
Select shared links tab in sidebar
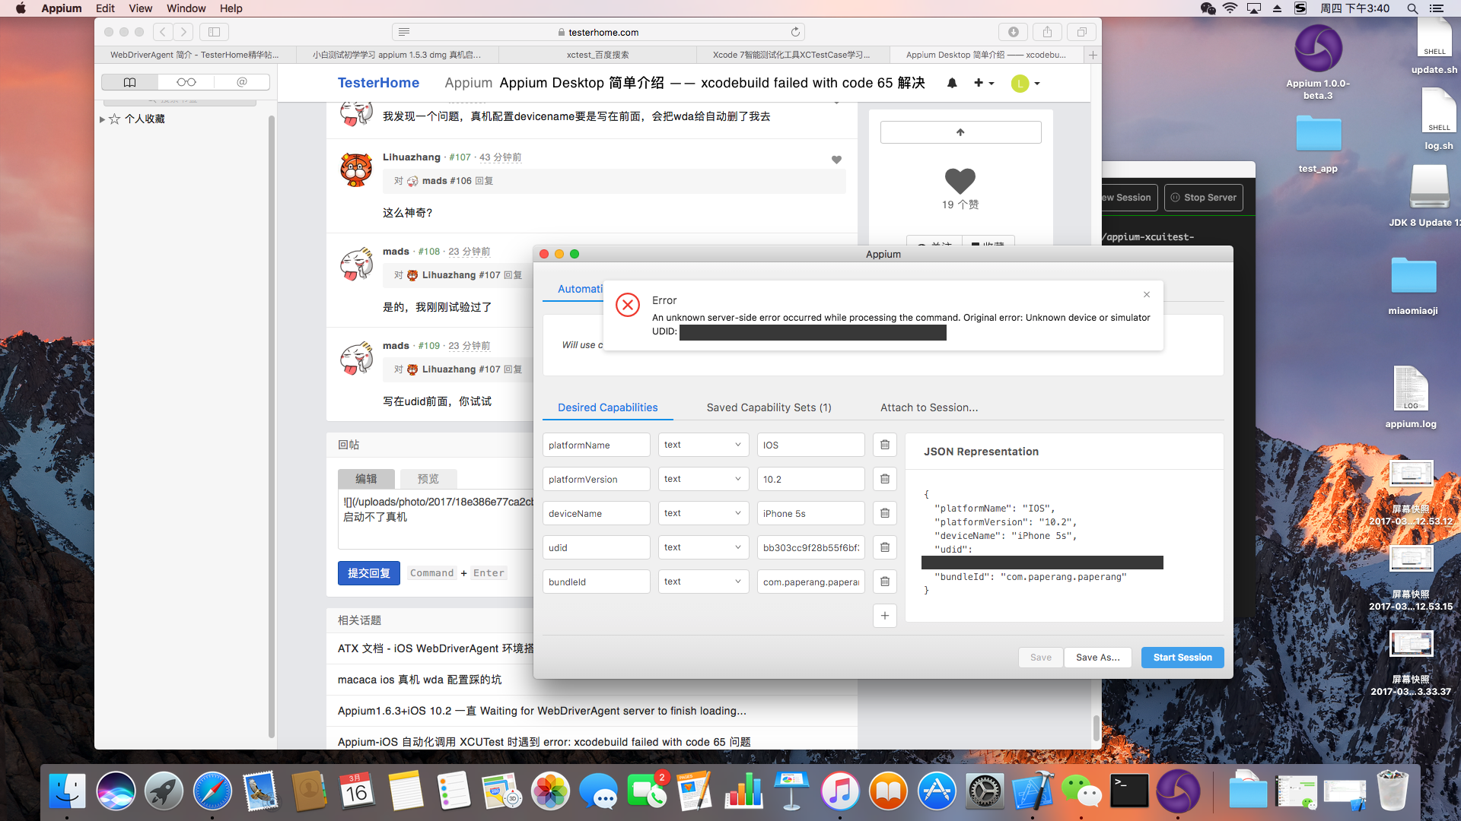[x=242, y=82]
